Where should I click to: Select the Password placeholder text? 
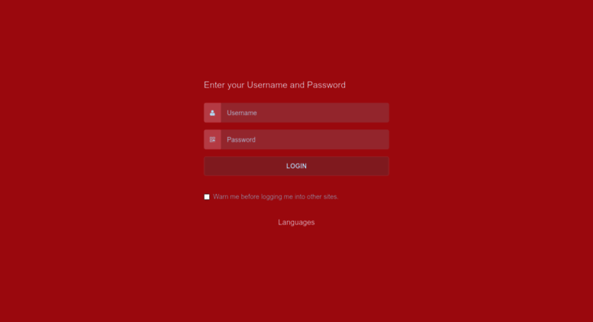pyautogui.click(x=241, y=139)
